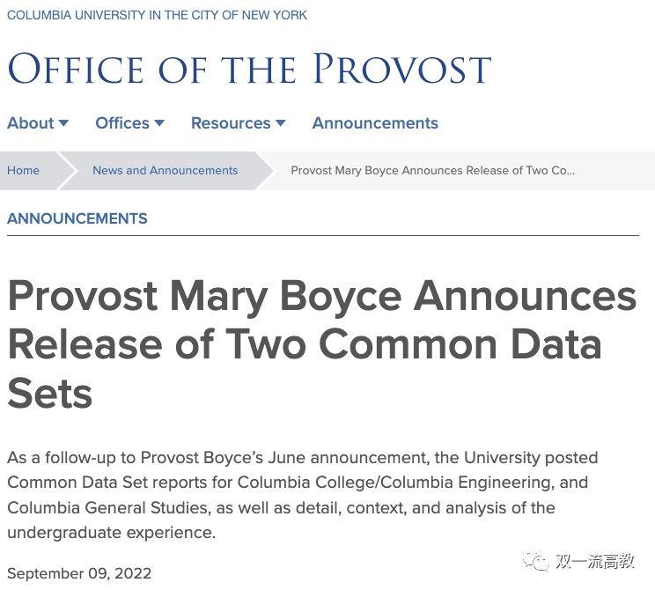Screen dimensions: 655x590
Task: Click the truncated current-page breadcrumb
Action: tap(432, 171)
